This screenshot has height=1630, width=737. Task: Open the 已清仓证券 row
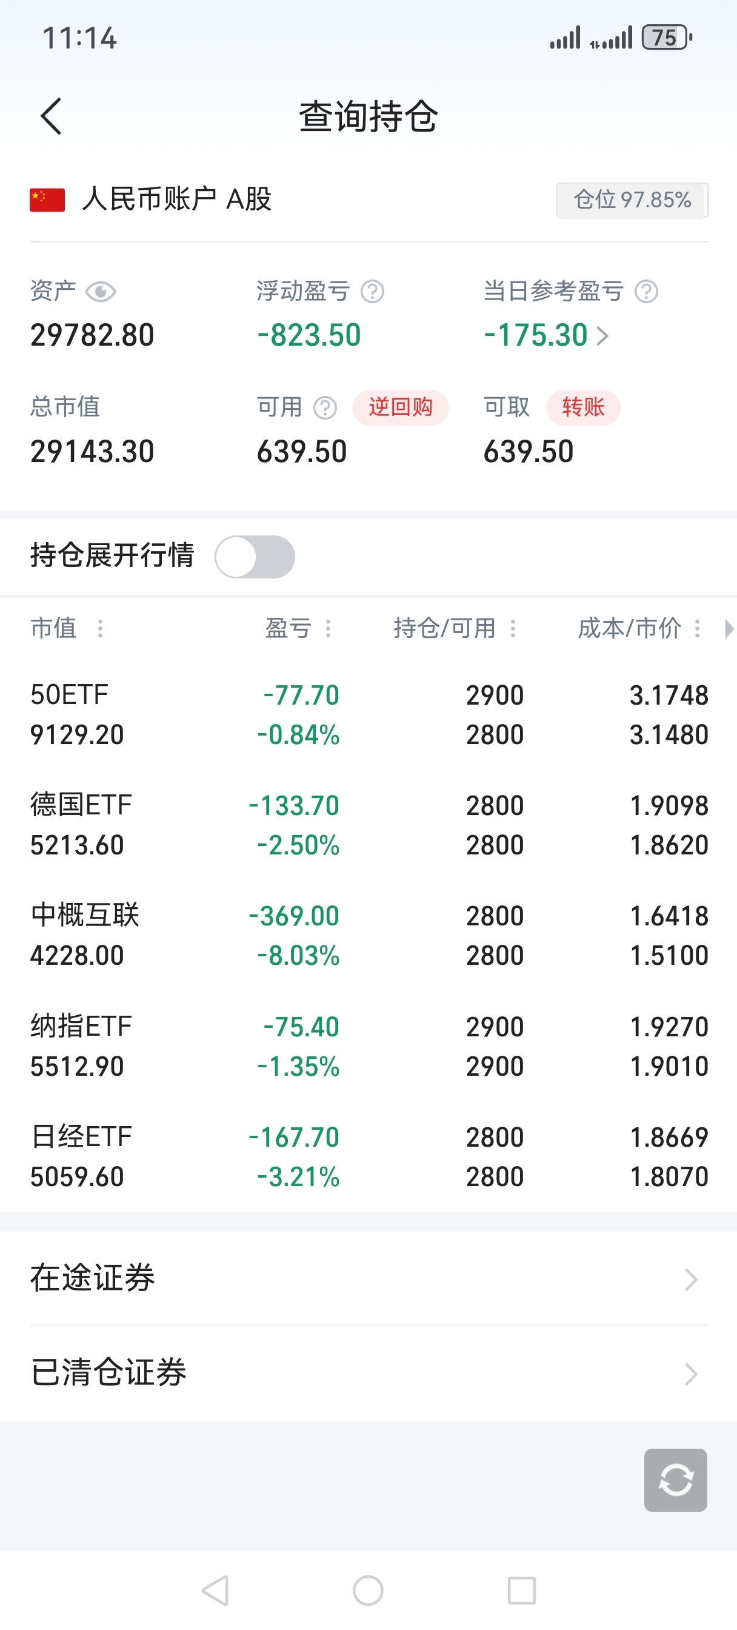coord(368,1373)
